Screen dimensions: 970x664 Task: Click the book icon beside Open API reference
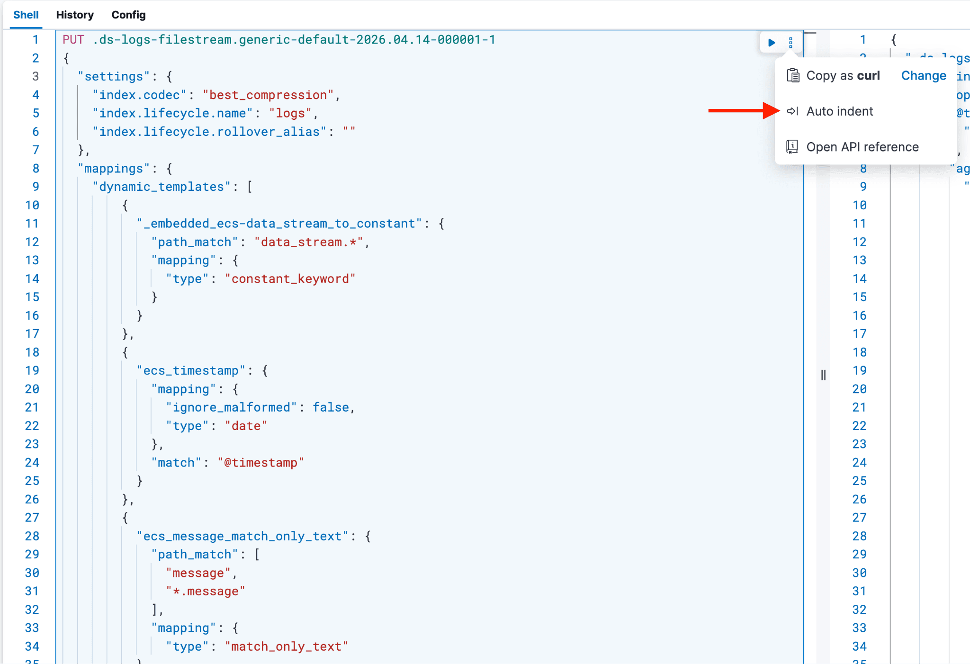click(x=792, y=147)
